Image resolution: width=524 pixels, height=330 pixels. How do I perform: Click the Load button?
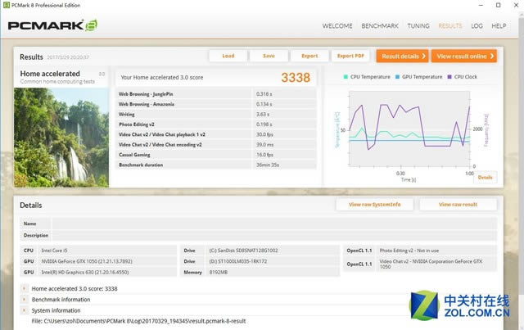228,56
